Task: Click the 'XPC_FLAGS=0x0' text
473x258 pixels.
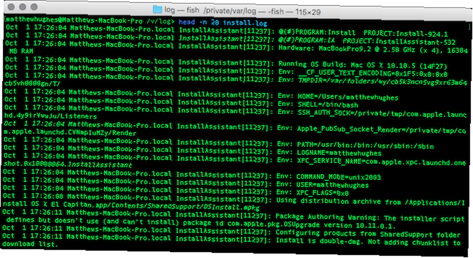Action: coord(322,193)
